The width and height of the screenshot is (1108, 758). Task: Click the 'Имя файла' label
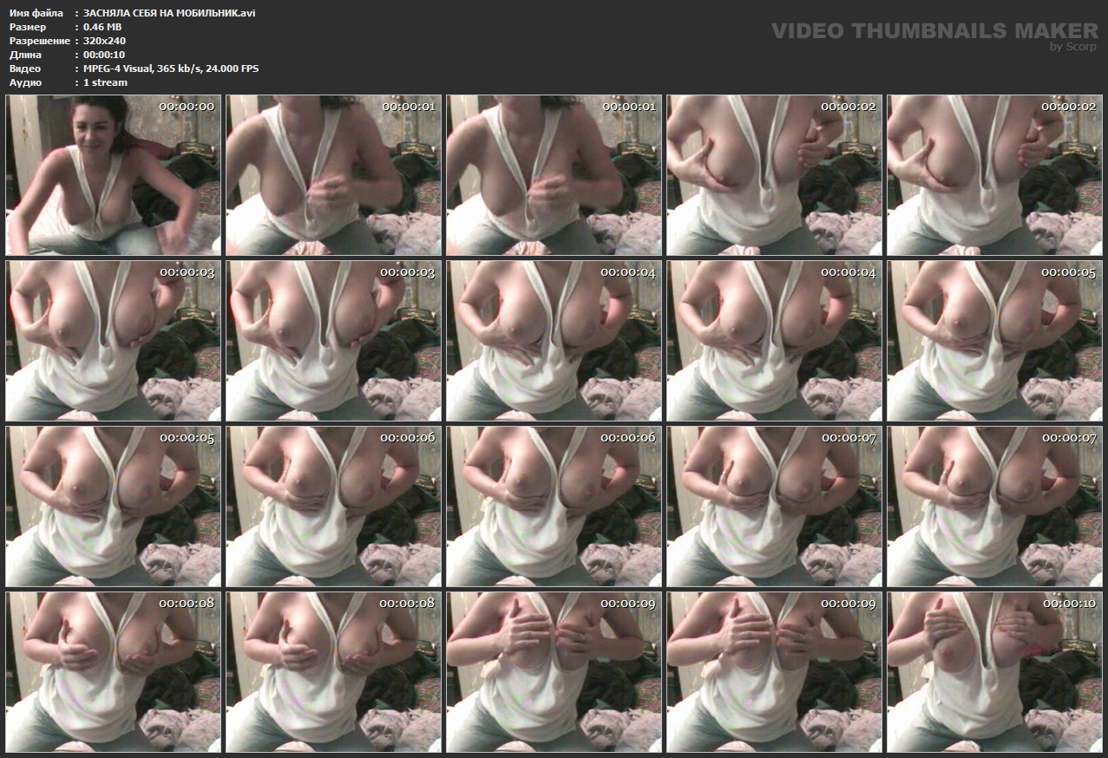[x=36, y=13]
